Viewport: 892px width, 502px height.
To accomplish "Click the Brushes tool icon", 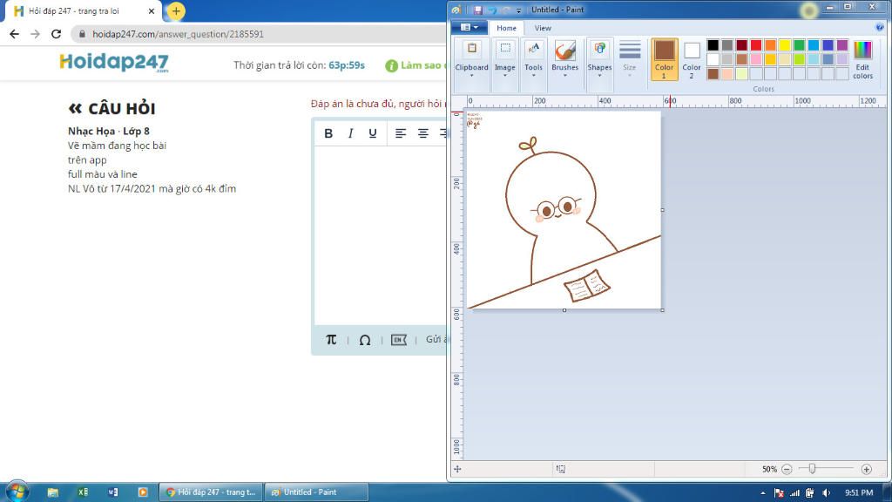I will pos(564,51).
